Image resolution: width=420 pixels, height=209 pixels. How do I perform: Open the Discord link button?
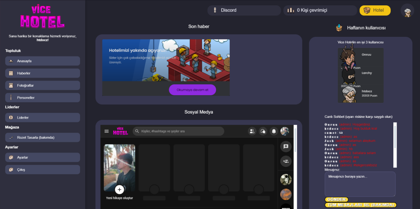point(244,10)
